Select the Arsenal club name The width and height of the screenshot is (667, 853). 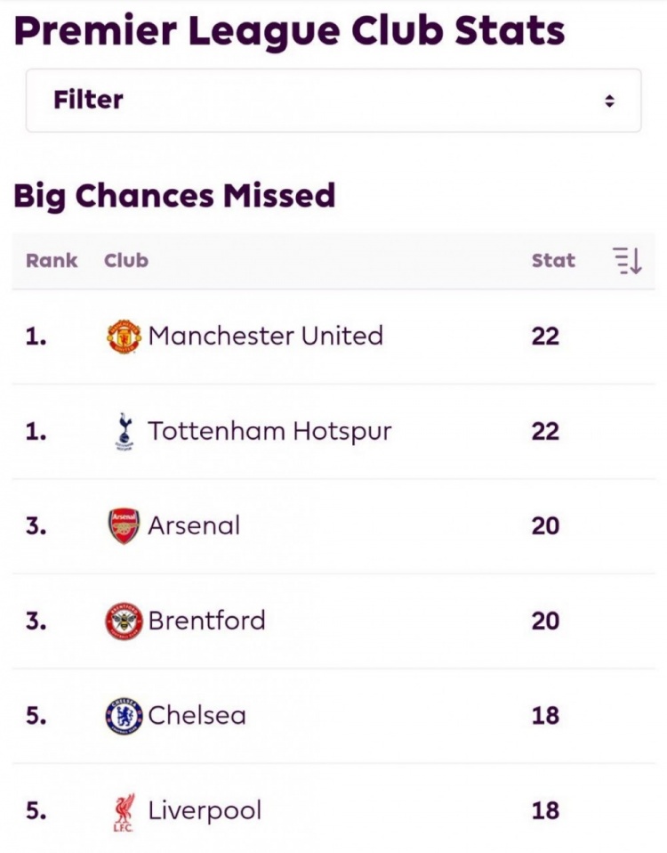[194, 525]
